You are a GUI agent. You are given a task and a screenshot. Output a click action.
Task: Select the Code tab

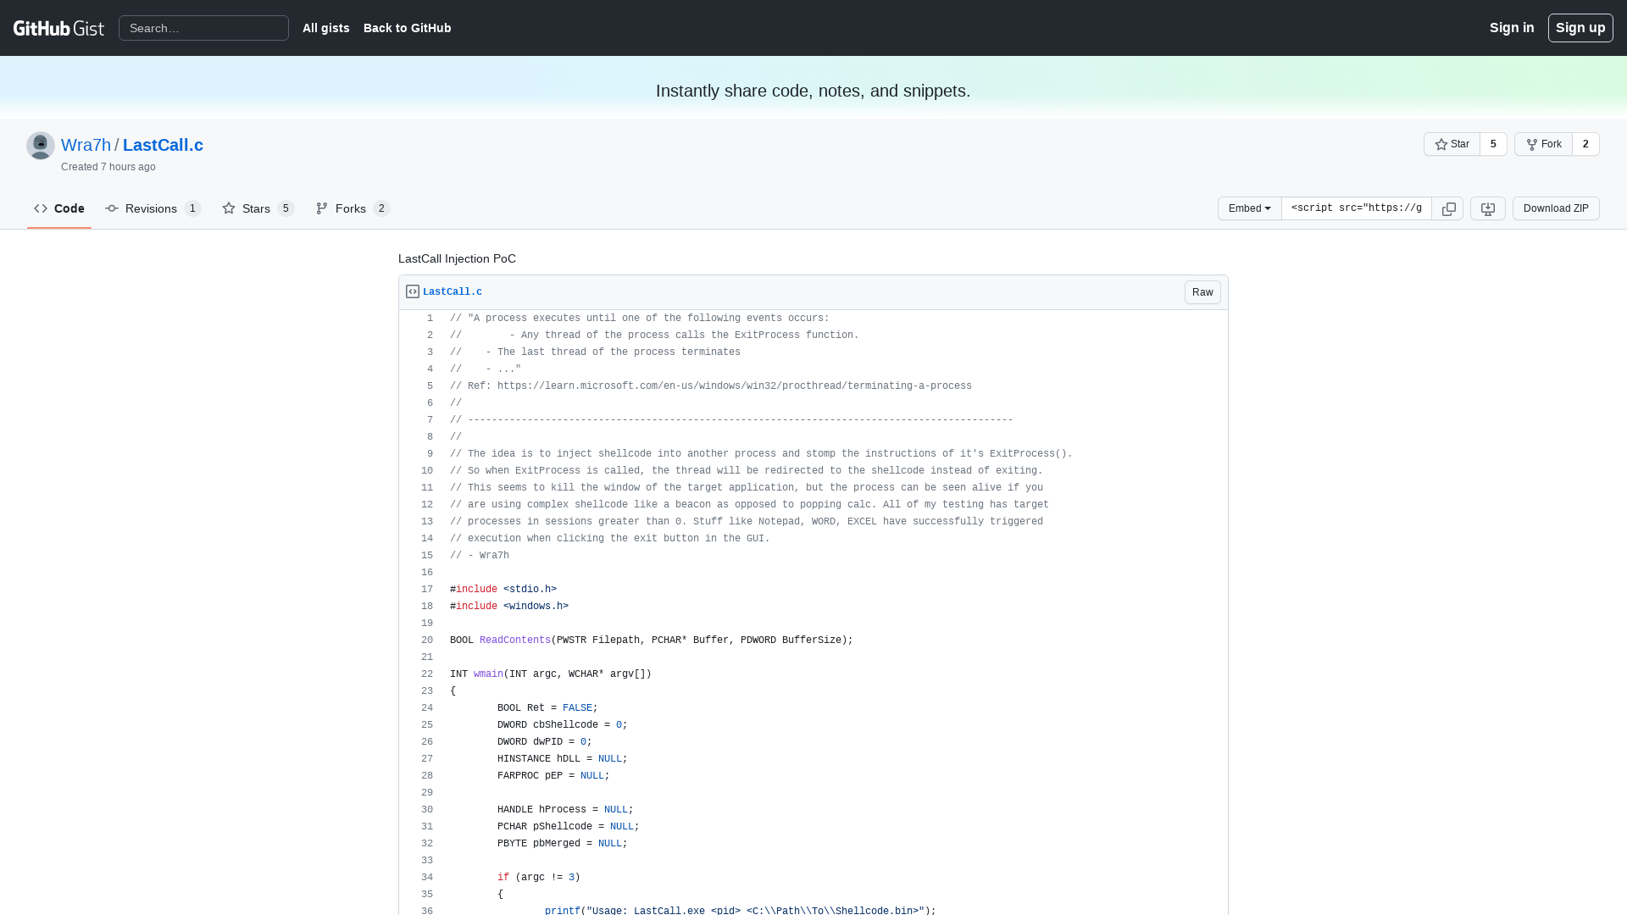pyautogui.click(x=58, y=208)
